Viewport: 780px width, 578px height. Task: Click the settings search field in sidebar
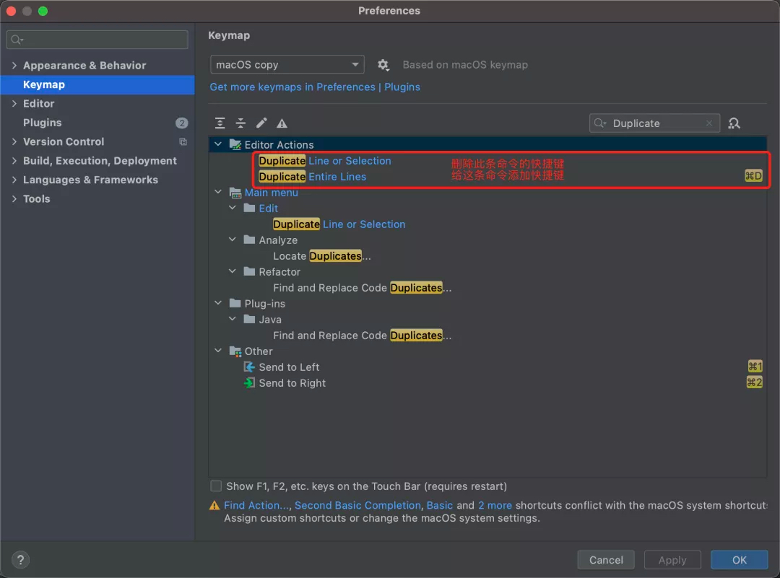97,40
